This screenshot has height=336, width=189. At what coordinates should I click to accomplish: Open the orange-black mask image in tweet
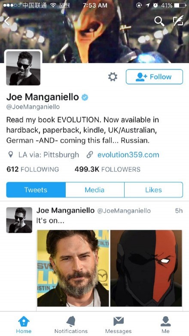tap(146, 268)
